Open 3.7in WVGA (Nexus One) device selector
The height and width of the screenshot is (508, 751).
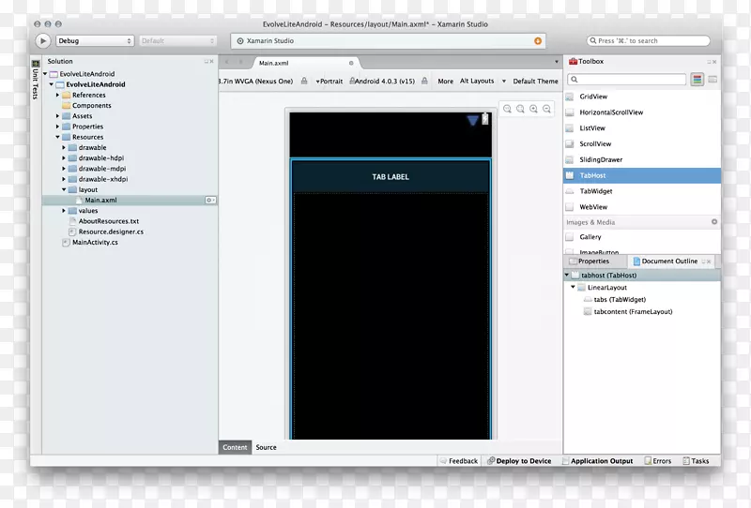pyautogui.click(x=255, y=82)
